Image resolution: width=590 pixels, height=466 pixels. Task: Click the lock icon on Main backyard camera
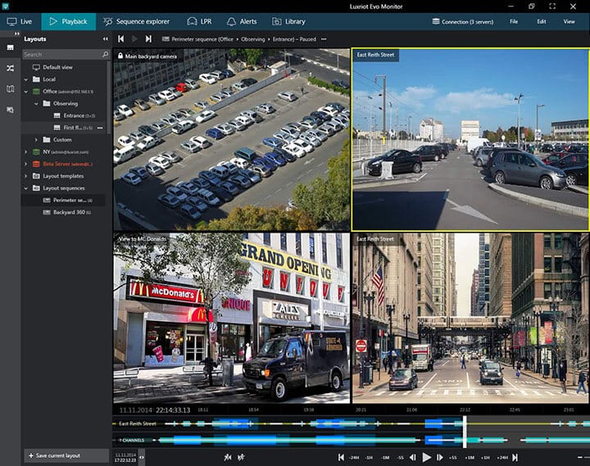coord(120,56)
